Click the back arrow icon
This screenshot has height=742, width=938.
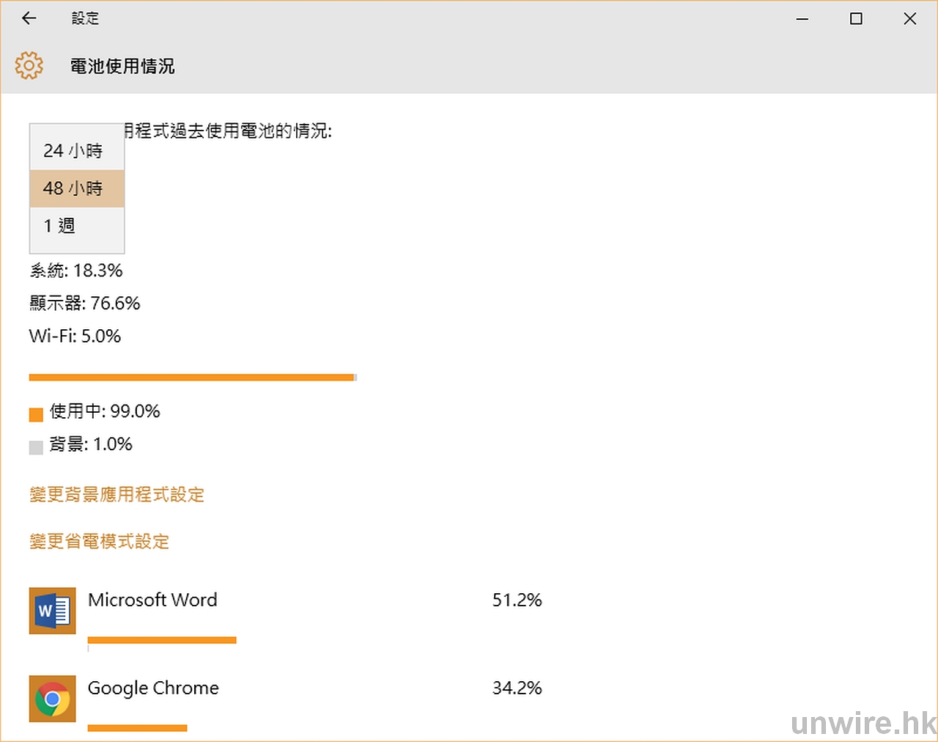click(29, 18)
